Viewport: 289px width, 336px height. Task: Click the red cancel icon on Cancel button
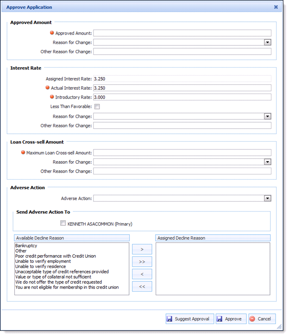(252, 319)
